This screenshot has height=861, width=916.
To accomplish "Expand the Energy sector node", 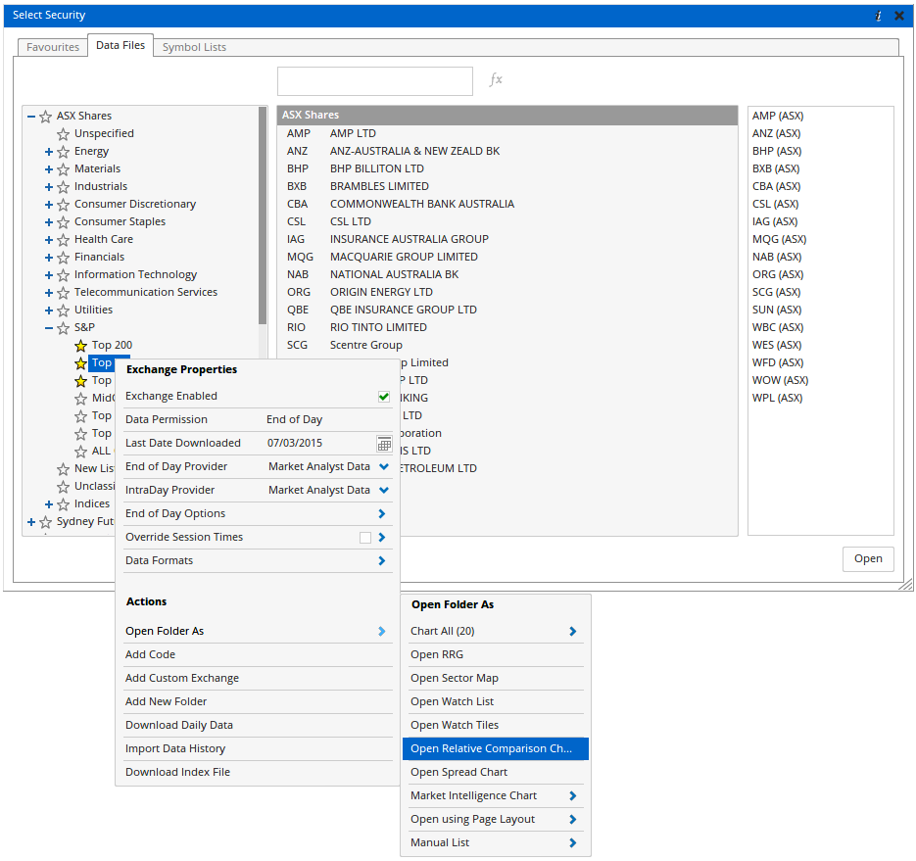I will [x=49, y=151].
